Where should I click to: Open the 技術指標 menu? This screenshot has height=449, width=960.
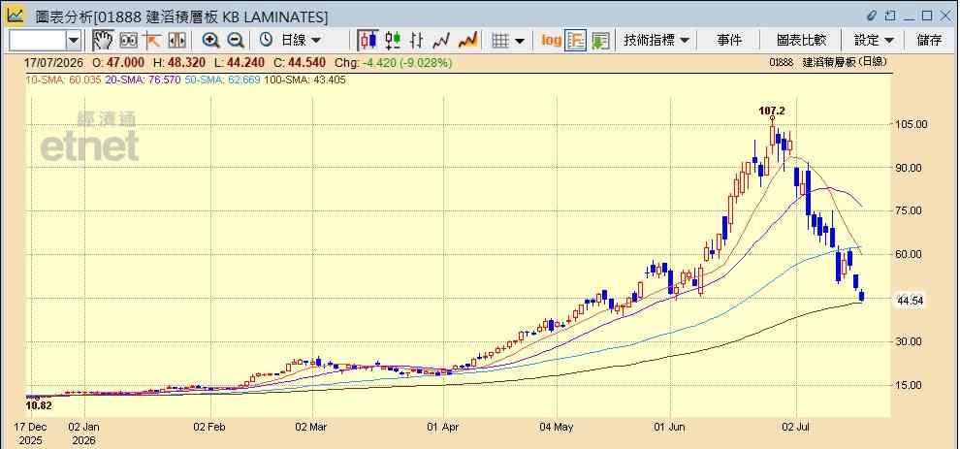[x=656, y=41]
